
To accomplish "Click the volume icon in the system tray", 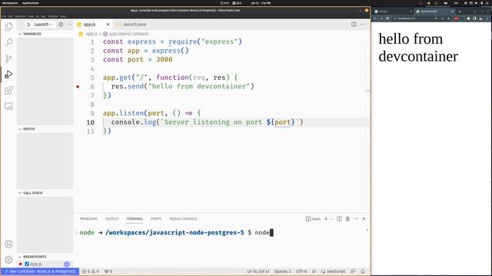I will pyautogui.click(x=477, y=3).
